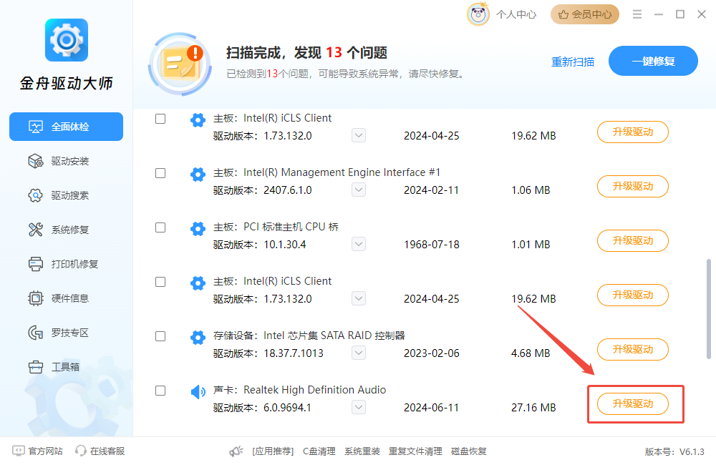Click the title 扫描完成,发现 13 个问题
This screenshot has height=465, width=716.
point(307,52)
